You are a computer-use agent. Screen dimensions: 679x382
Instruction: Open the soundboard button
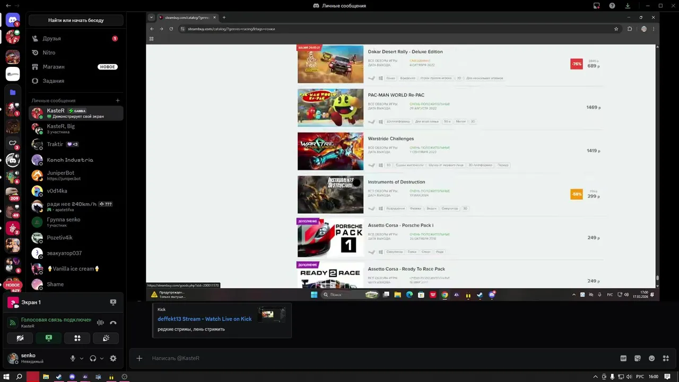[106, 338]
